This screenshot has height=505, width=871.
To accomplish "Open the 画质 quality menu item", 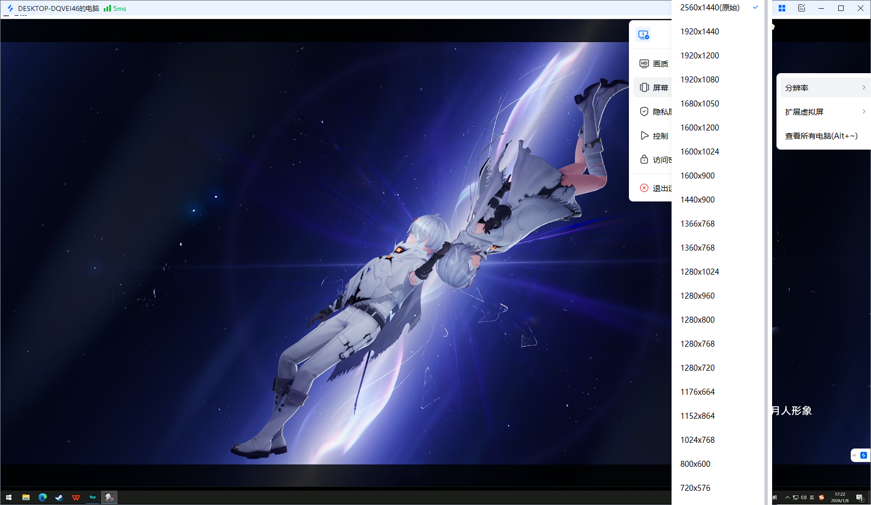I will point(654,64).
